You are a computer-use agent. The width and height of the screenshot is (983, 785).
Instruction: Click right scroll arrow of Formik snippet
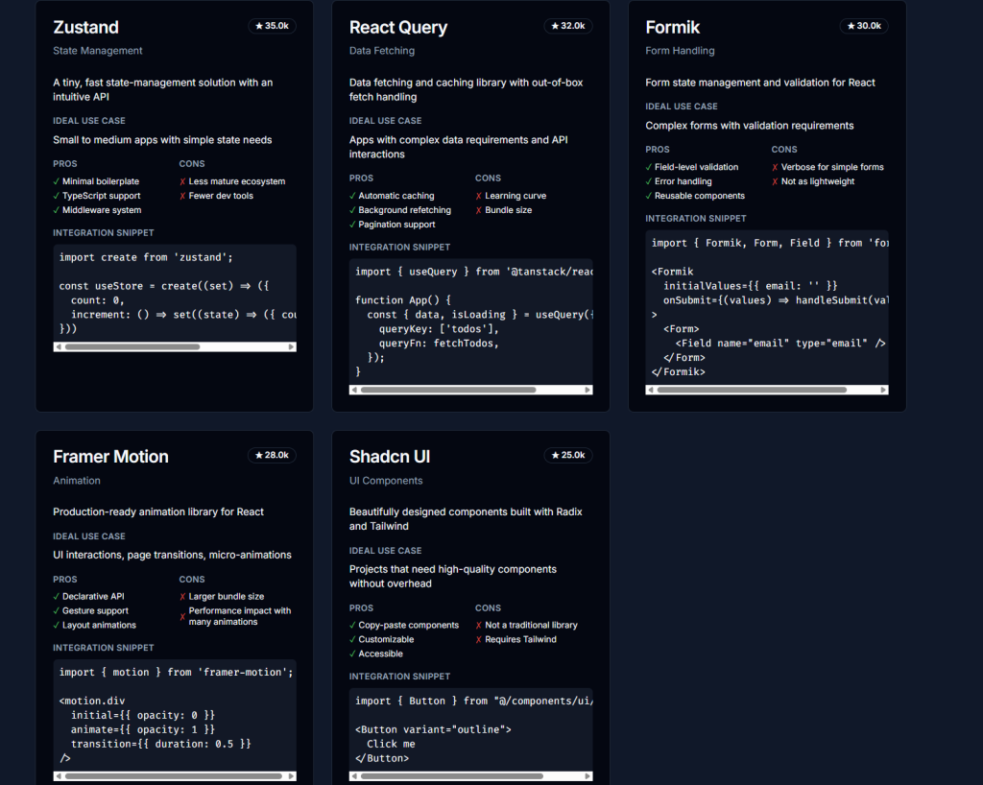883,390
